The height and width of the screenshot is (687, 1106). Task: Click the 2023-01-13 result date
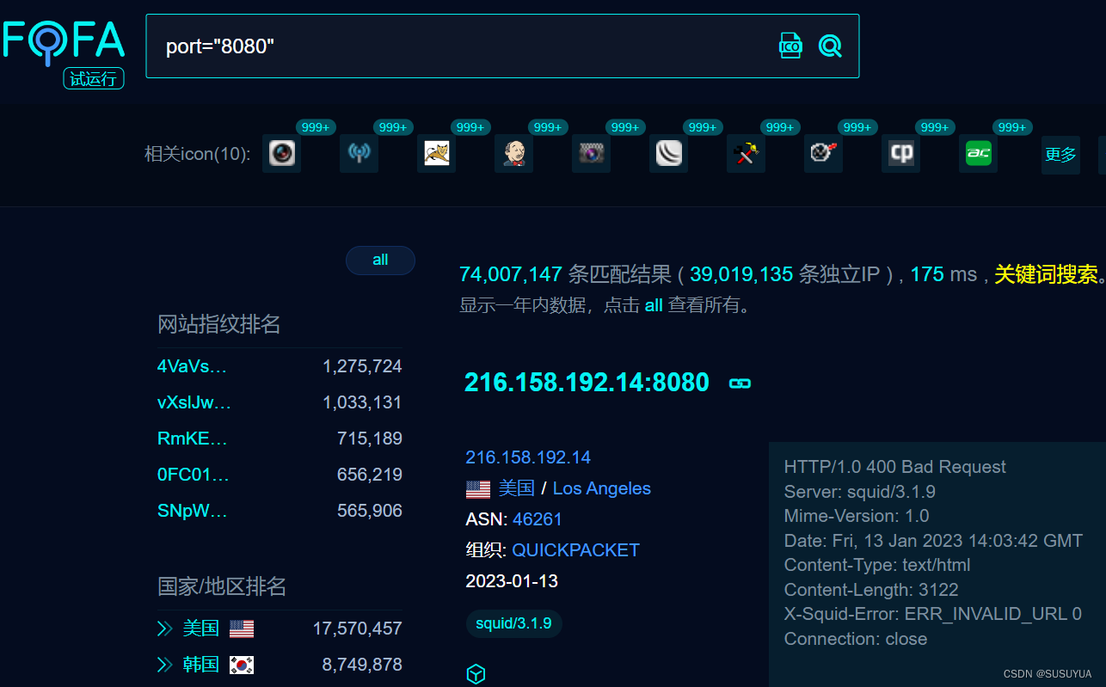tap(512, 581)
